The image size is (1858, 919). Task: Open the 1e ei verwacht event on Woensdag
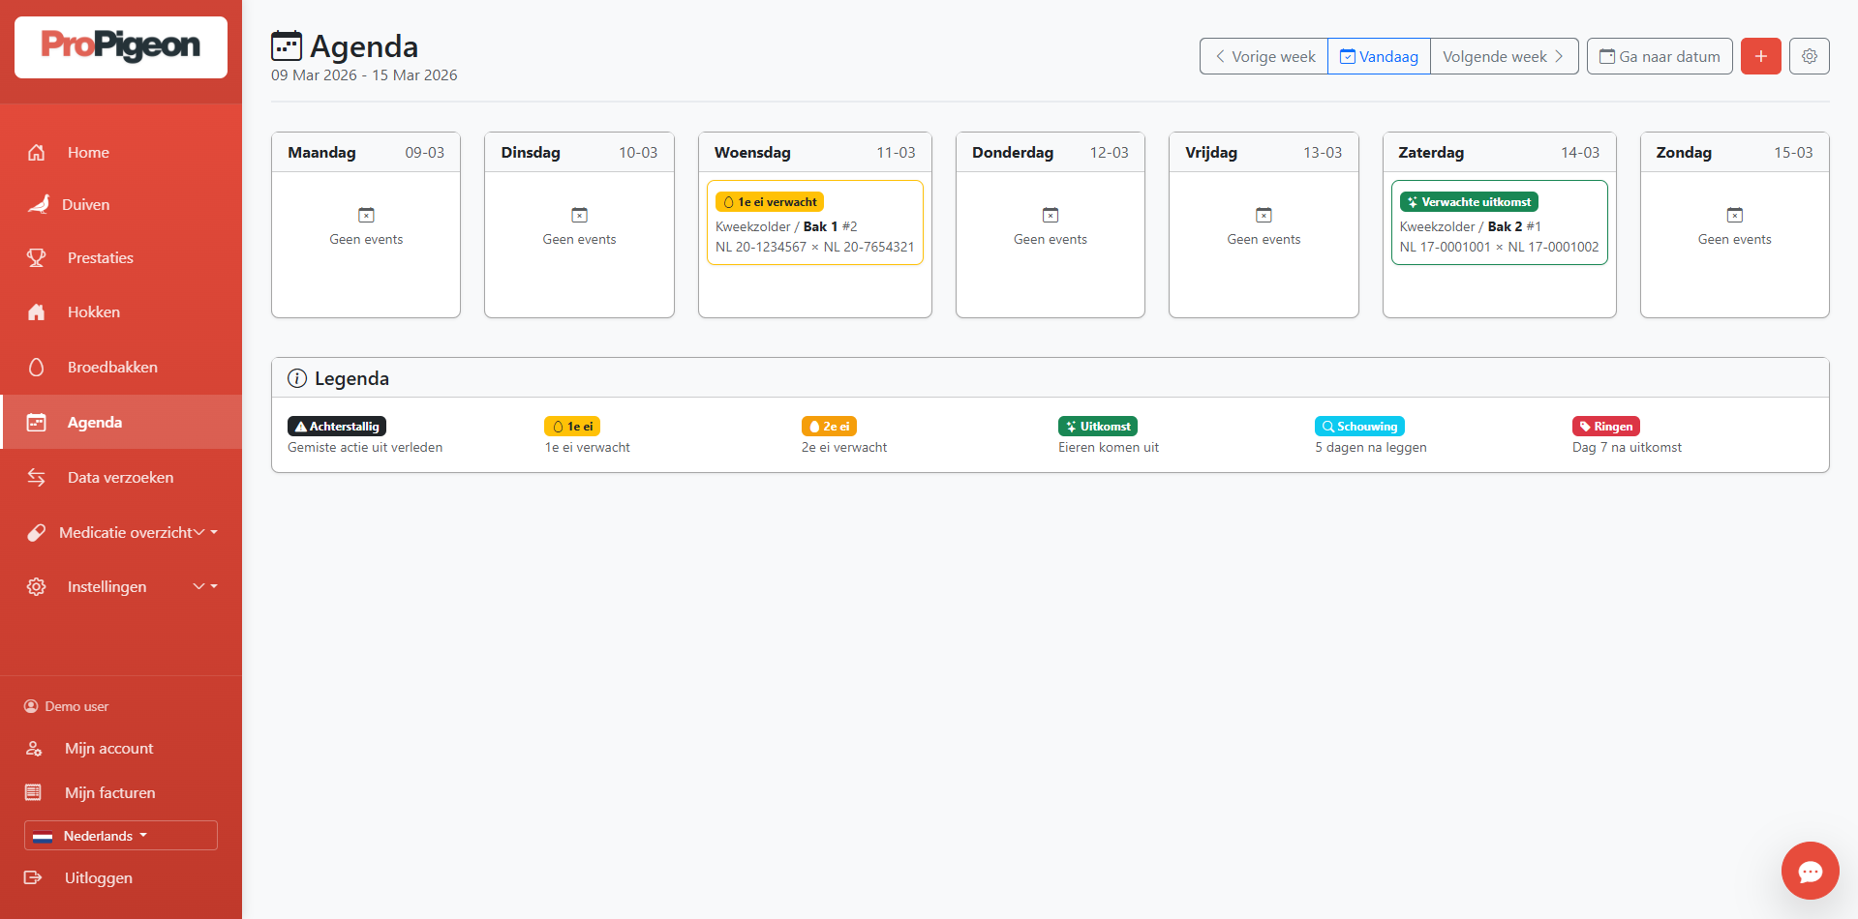pyautogui.click(x=814, y=223)
